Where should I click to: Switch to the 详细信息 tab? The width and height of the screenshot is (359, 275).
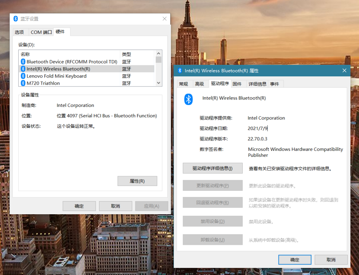pos(258,84)
